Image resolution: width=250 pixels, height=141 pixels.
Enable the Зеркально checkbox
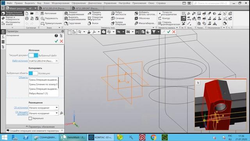pos(30,118)
